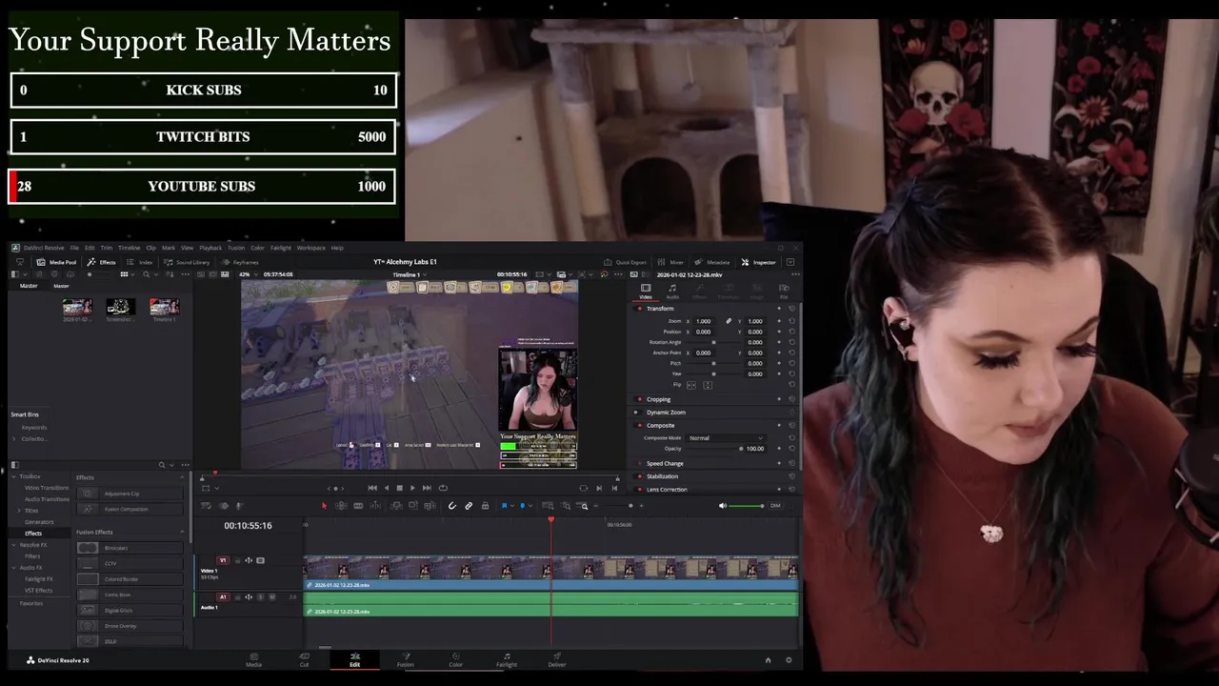Toggle timeline snapping magnet icon
1219x686 pixels.
(452, 506)
